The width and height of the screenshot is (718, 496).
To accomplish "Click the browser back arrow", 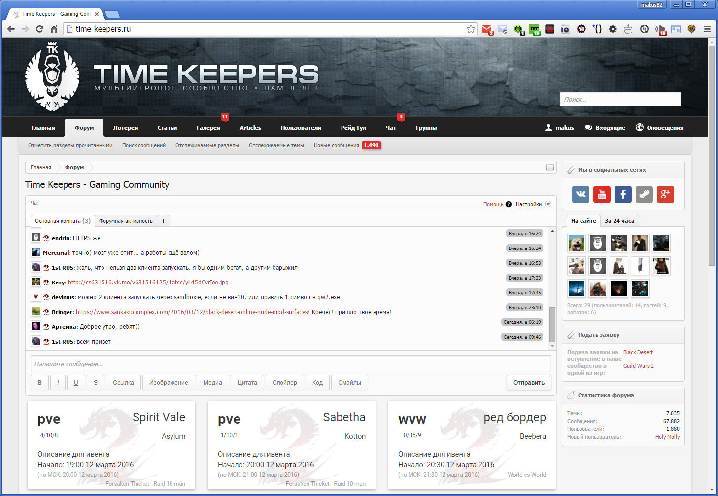I will 11,29.
